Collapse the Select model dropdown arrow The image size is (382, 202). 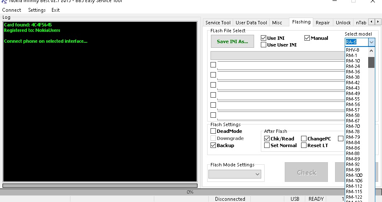coord(371,42)
